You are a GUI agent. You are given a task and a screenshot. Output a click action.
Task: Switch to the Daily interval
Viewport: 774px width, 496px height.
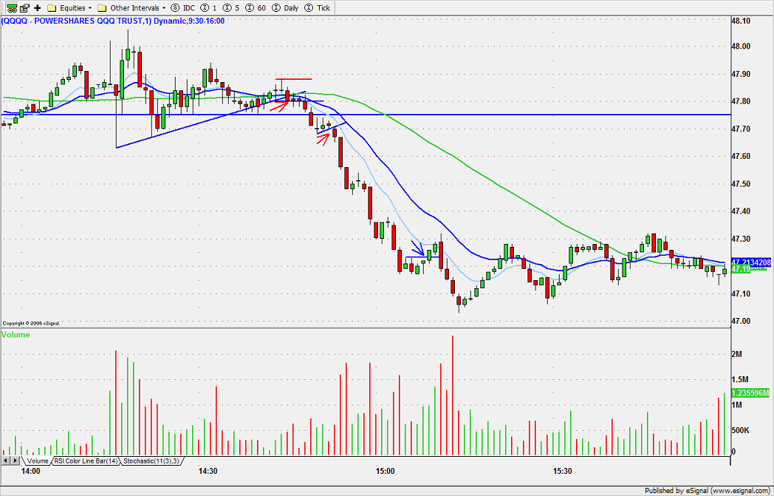coord(285,8)
